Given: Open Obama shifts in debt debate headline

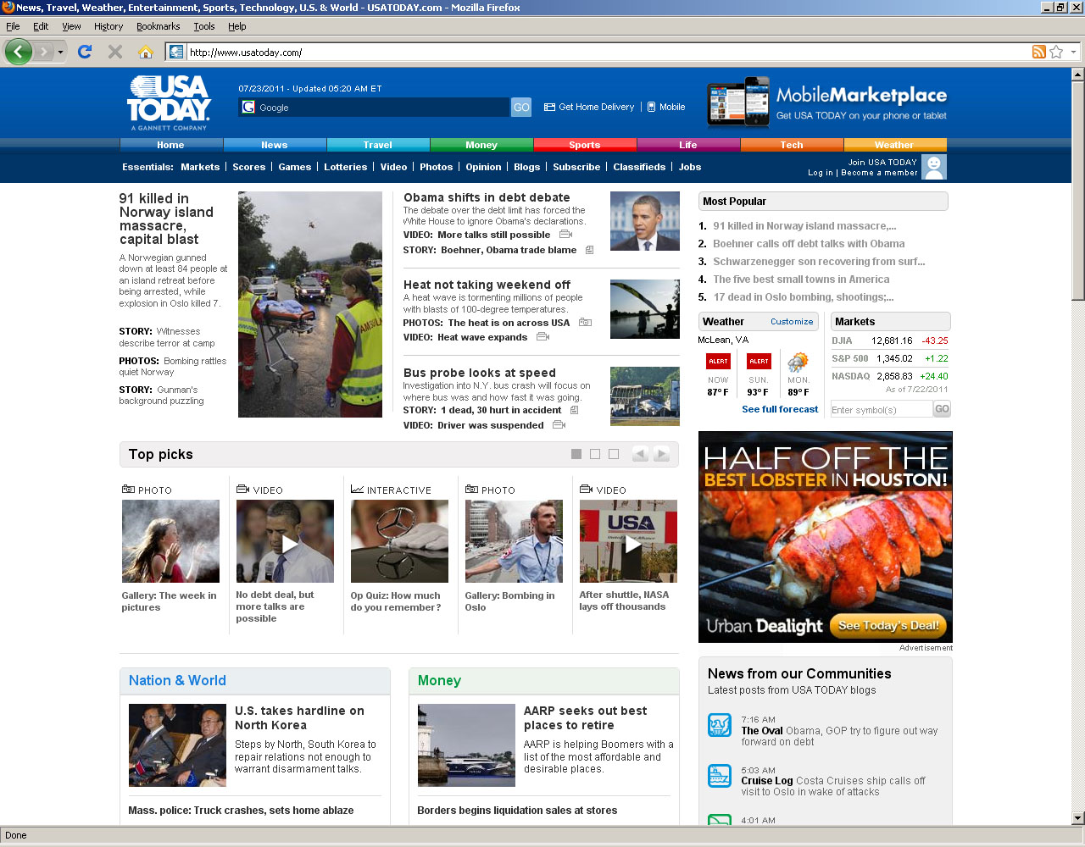Looking at the screenshot, I should 487,197.
